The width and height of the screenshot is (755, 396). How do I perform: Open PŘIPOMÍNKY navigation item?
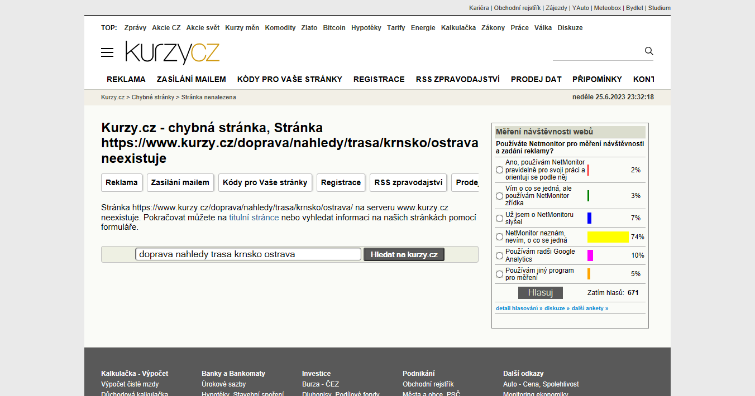[598, 79]
